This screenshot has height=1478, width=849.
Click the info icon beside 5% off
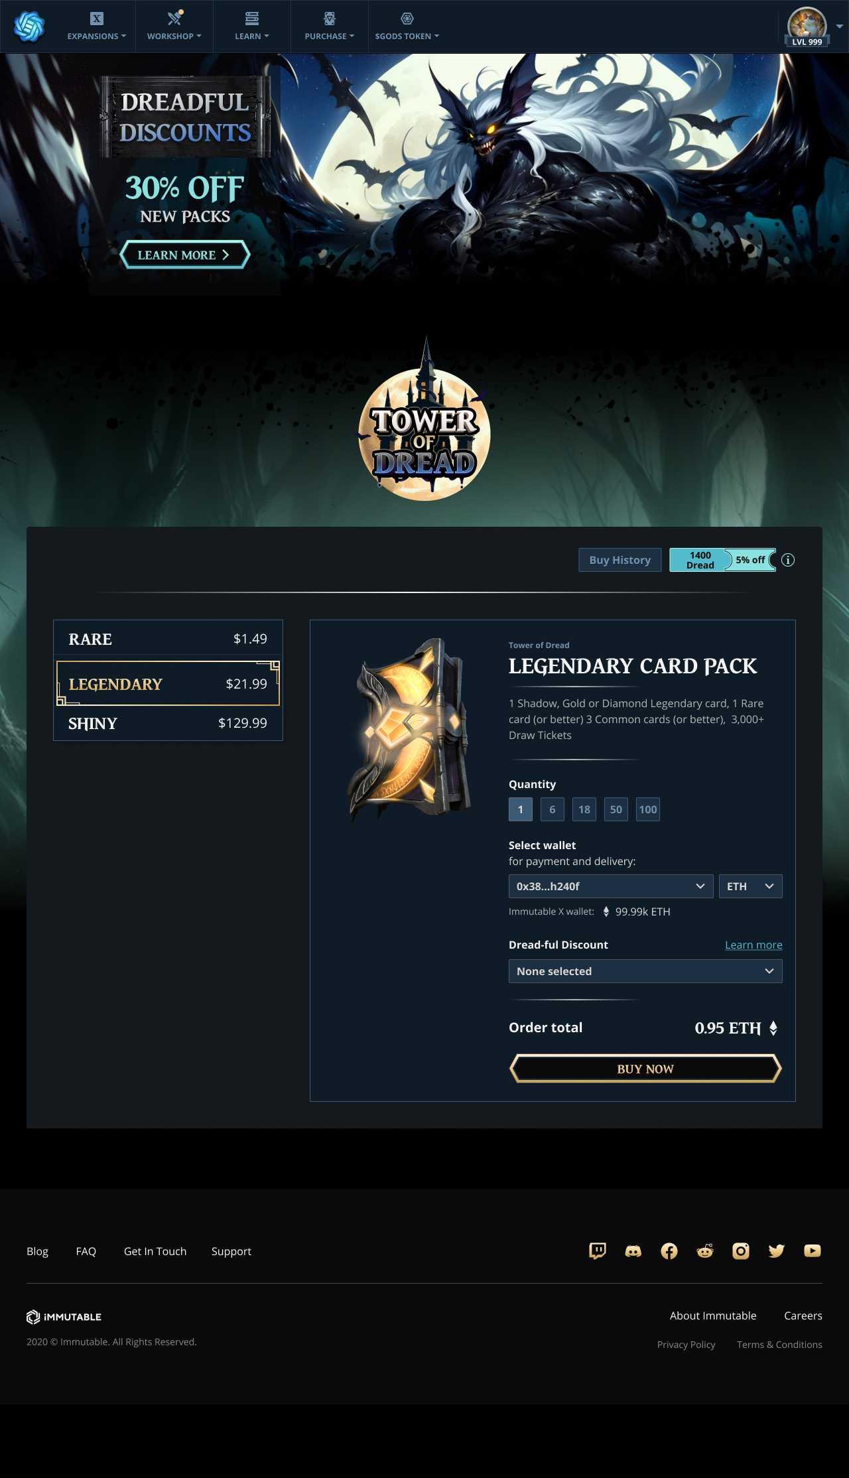788,560
